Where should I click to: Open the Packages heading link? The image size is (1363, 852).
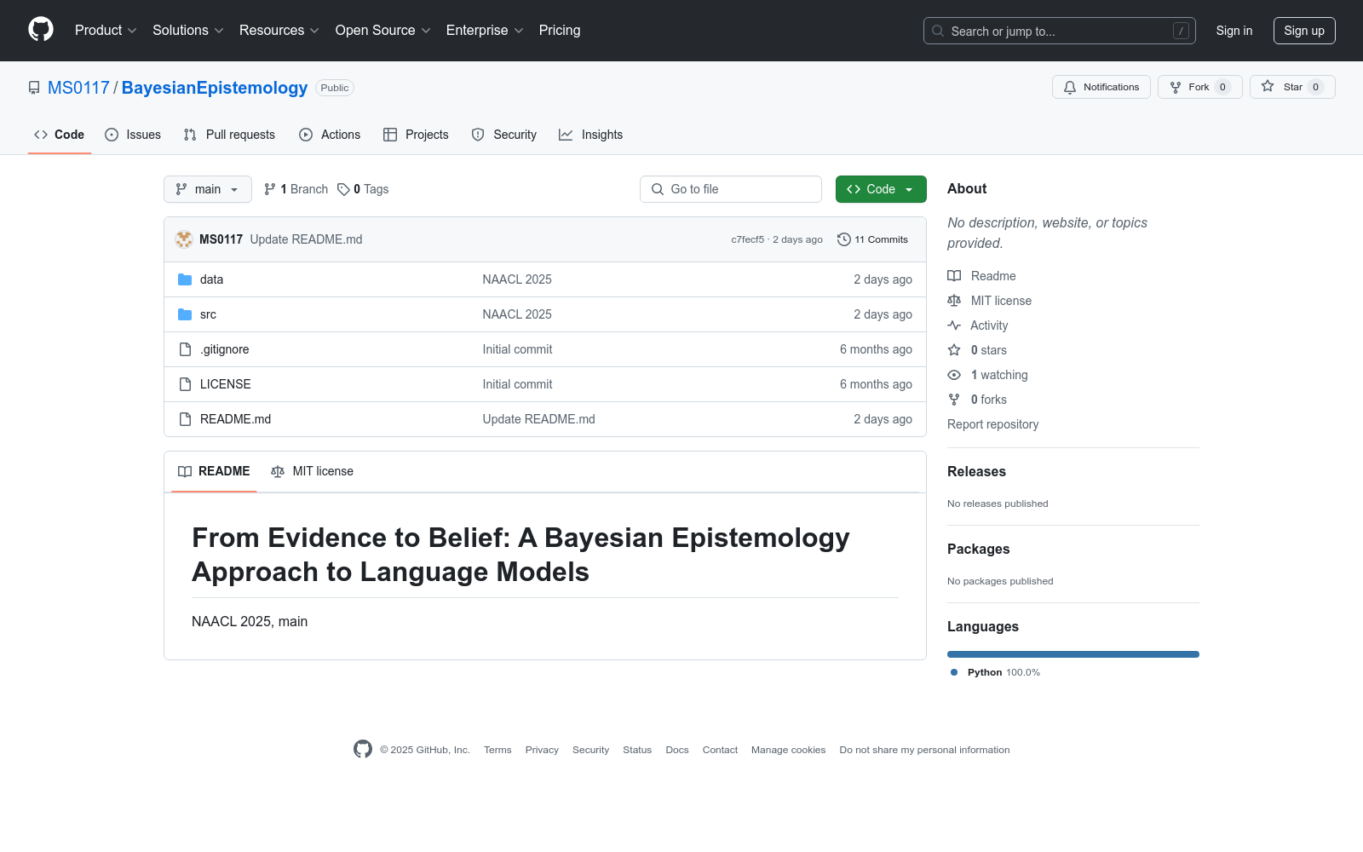[978, 550]
